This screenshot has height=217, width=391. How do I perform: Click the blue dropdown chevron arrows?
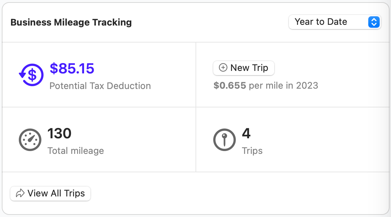point(374,22)
